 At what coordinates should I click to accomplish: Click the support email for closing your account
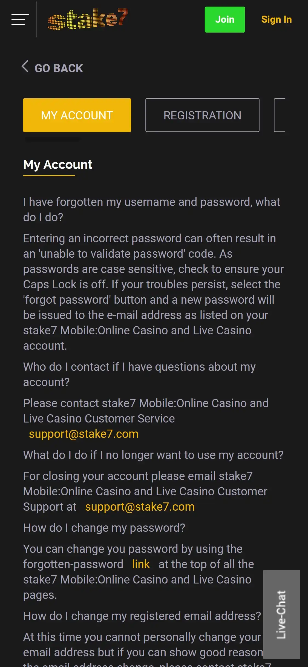pos(140,507)
